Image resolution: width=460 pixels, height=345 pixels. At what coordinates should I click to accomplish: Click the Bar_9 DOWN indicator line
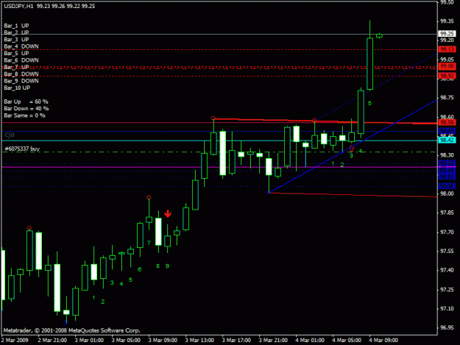(21, 81)
